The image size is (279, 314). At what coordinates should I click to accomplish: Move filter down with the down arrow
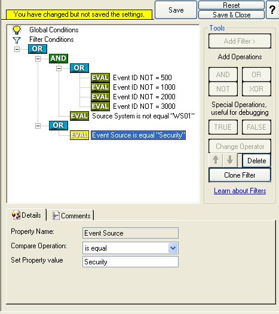tap(230, 160)
